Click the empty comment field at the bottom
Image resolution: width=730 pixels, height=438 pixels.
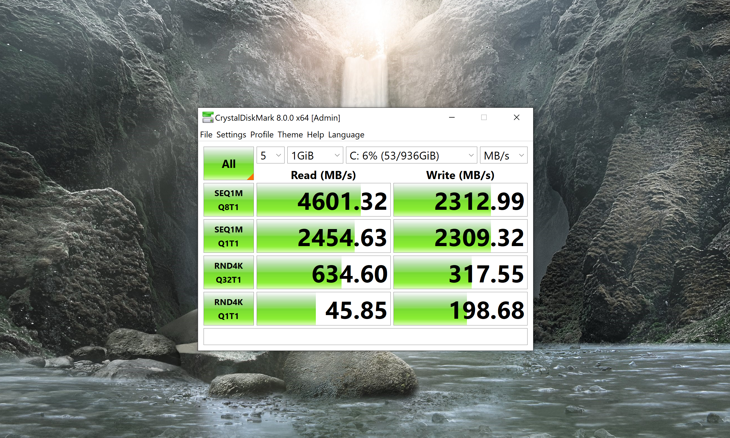click(365, 337)
